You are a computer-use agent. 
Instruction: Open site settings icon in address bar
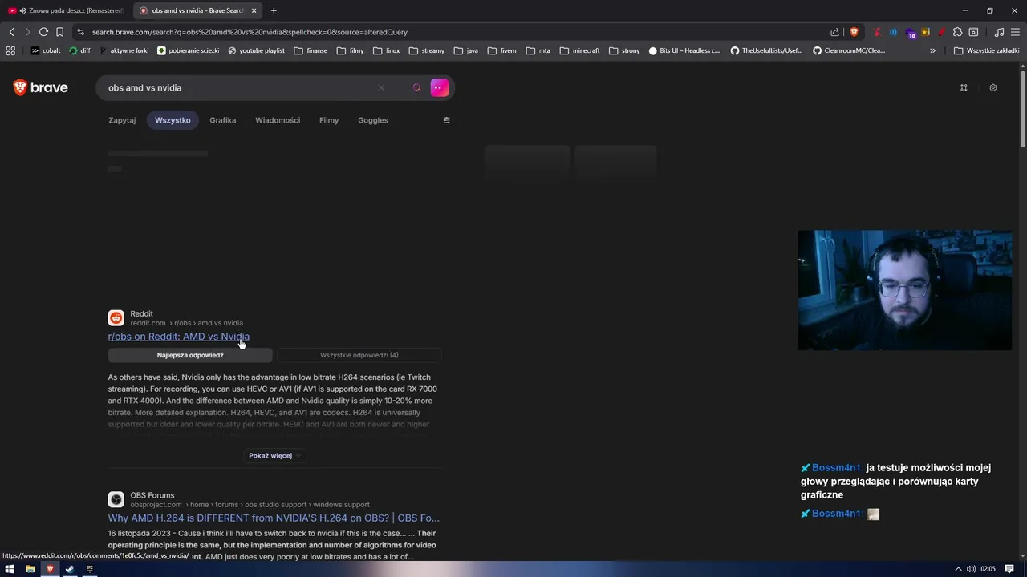[x=79, y=32]
